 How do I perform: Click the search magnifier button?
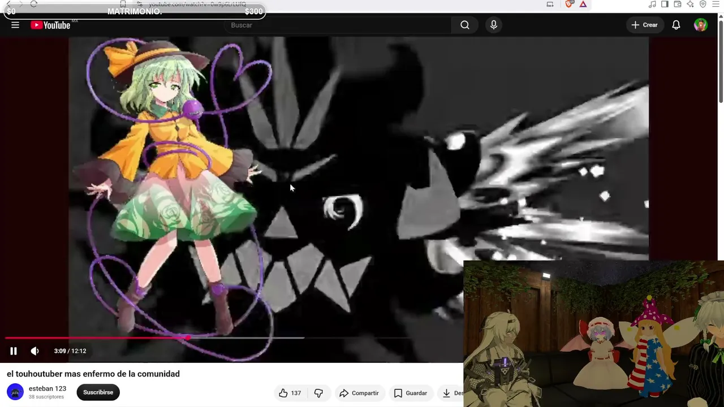point(465,25)
